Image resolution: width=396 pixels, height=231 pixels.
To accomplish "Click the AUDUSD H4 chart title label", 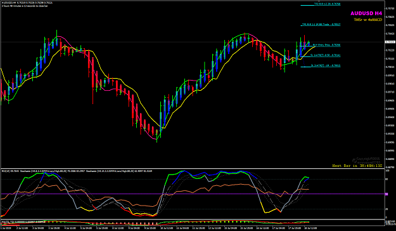I will coord(366,13).
